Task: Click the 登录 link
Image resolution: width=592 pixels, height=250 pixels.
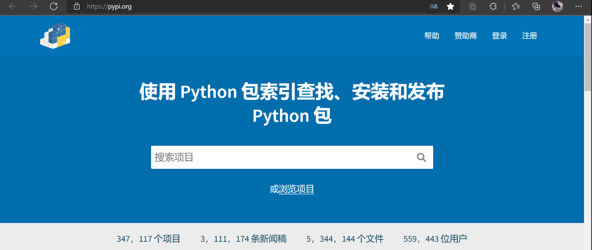Action: pos(499,36)
